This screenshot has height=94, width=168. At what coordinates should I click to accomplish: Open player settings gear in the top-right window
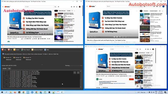pos(120,37)
